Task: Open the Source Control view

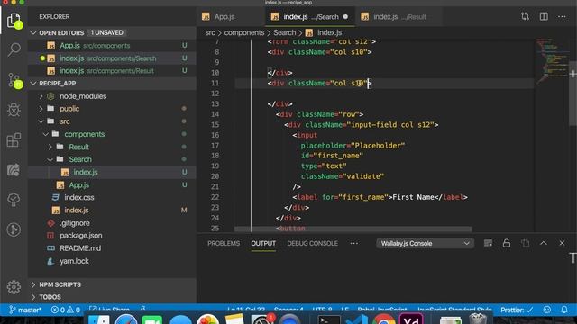Action: tap(14, 80)
